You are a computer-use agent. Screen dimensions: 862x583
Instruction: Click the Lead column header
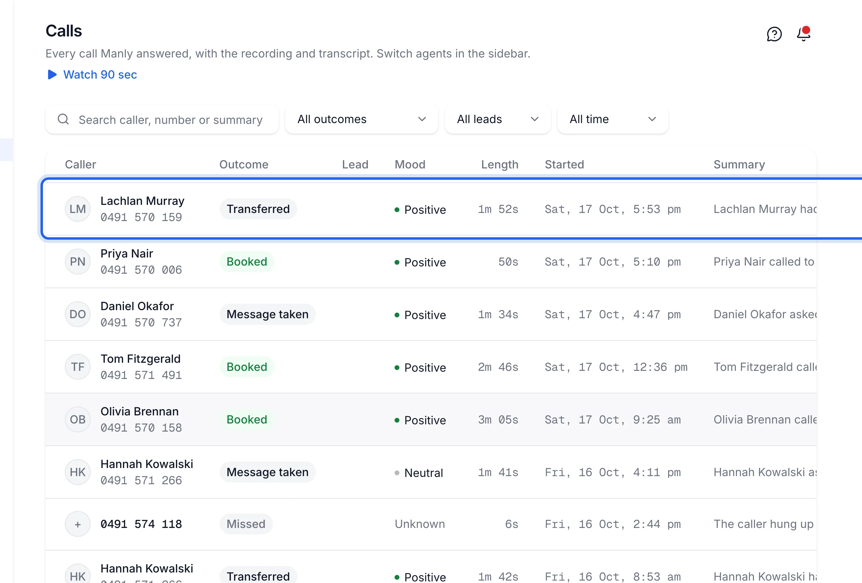(x=355, y=165)
